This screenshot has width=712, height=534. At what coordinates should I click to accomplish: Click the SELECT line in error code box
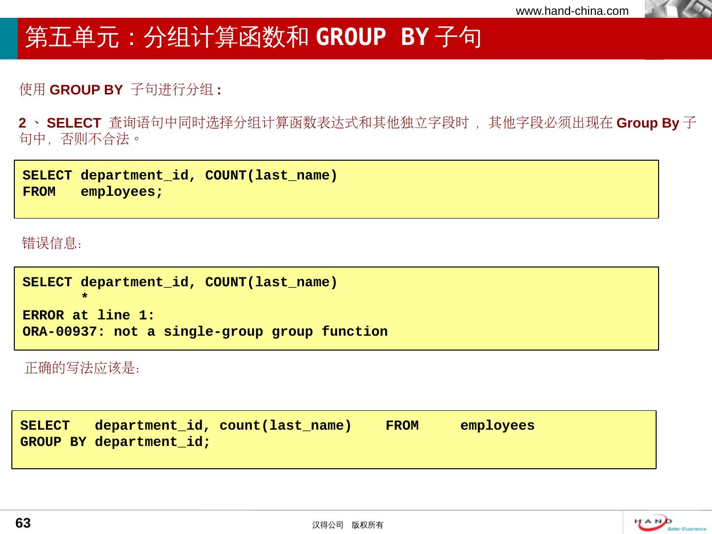[180, 282]
